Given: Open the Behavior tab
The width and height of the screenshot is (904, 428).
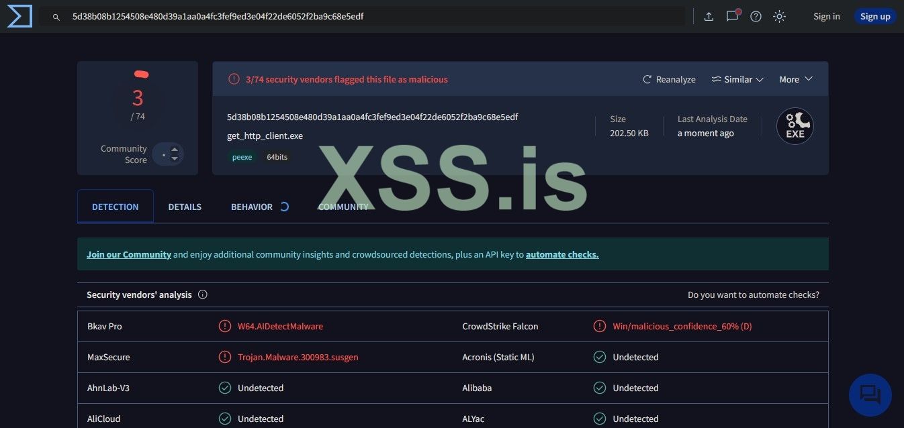Looking at the screenshot, I should 252,207.
